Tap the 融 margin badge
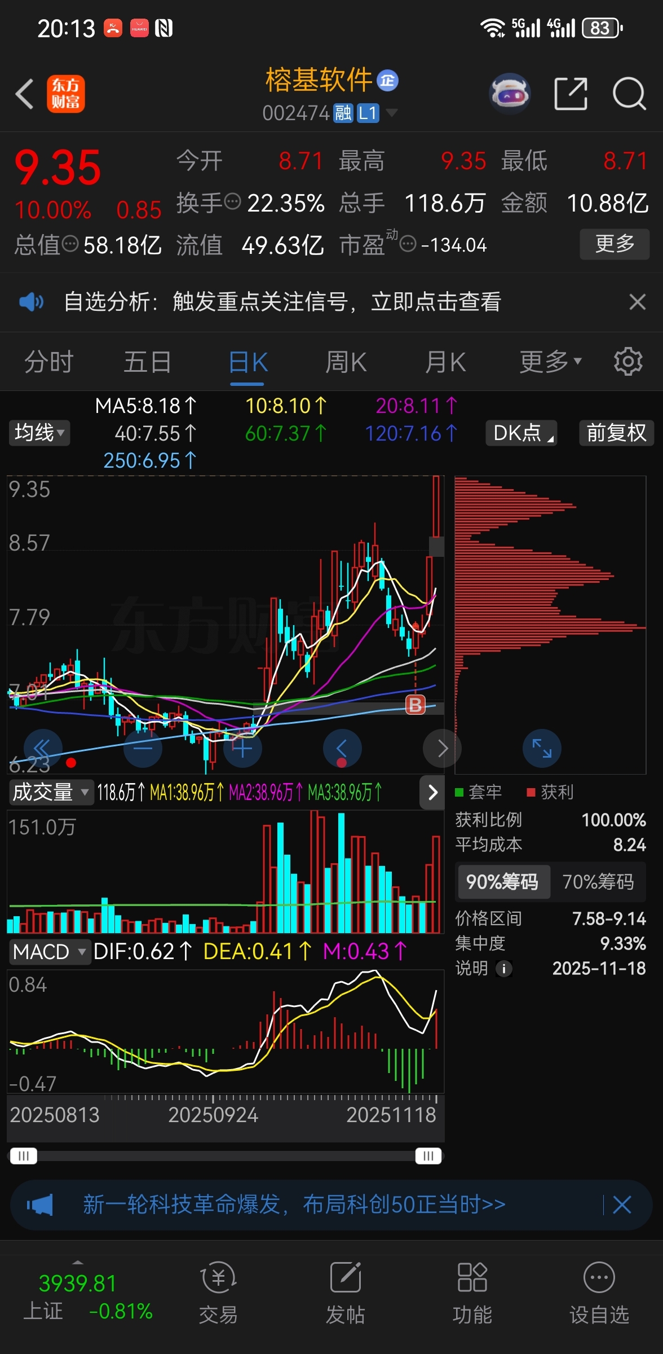Viewport: 663px width, 1354px height. coord(343,113)
